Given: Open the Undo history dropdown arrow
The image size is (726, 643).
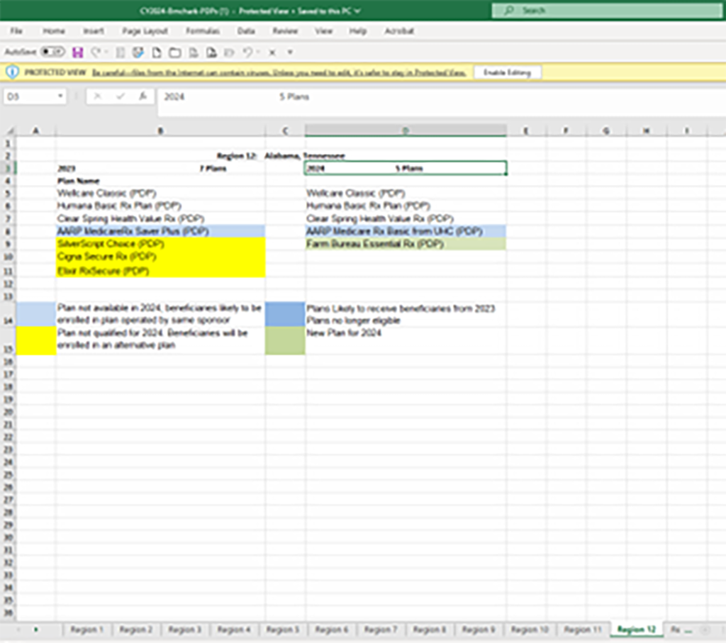Looking at the screenshot, I should pos(258,52).
